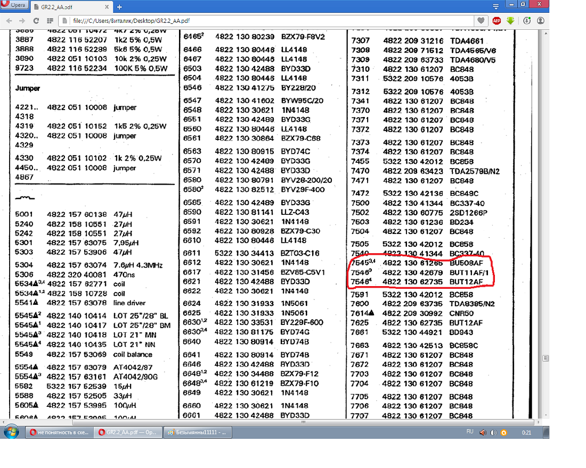This screenshot has height=468, width=586.
Task: Go forward to the next page
Action: click(22, 21)
